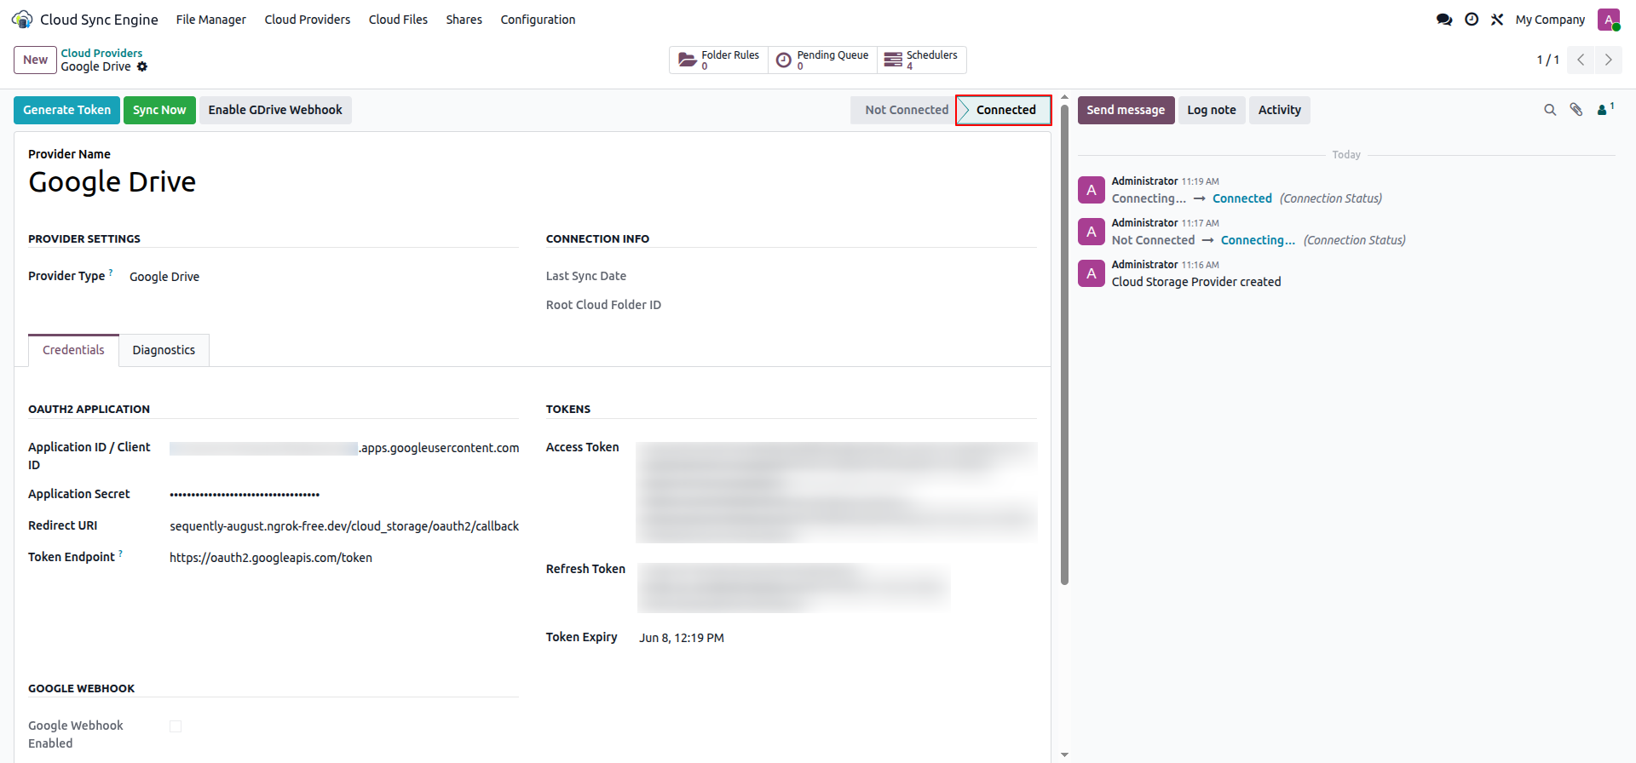This screenshot has height=763, width=1636.
Task: Set status to Not Connected
Action: [x=906, y=110]
